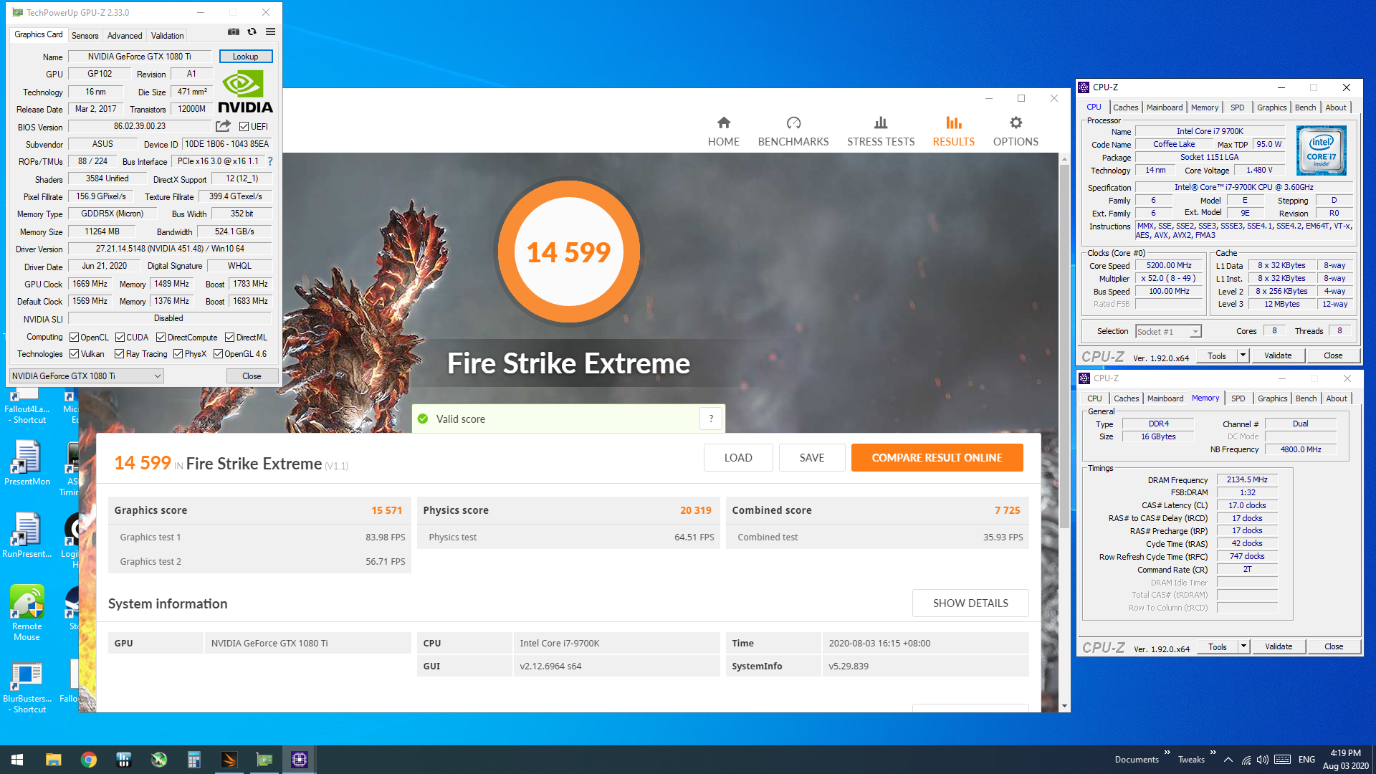Viewport: 1376px width, 774px height.
Task: Click the volume icon in system tray
Action: pyautogui.click(x=1263, y=760)
